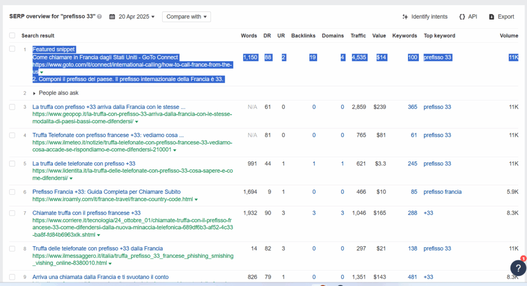The width and height of the screenshot is (527, 286).
Task: Open the La truffa con prefisso +33 arriva dalla Francia link
Action: click(109, 107)
